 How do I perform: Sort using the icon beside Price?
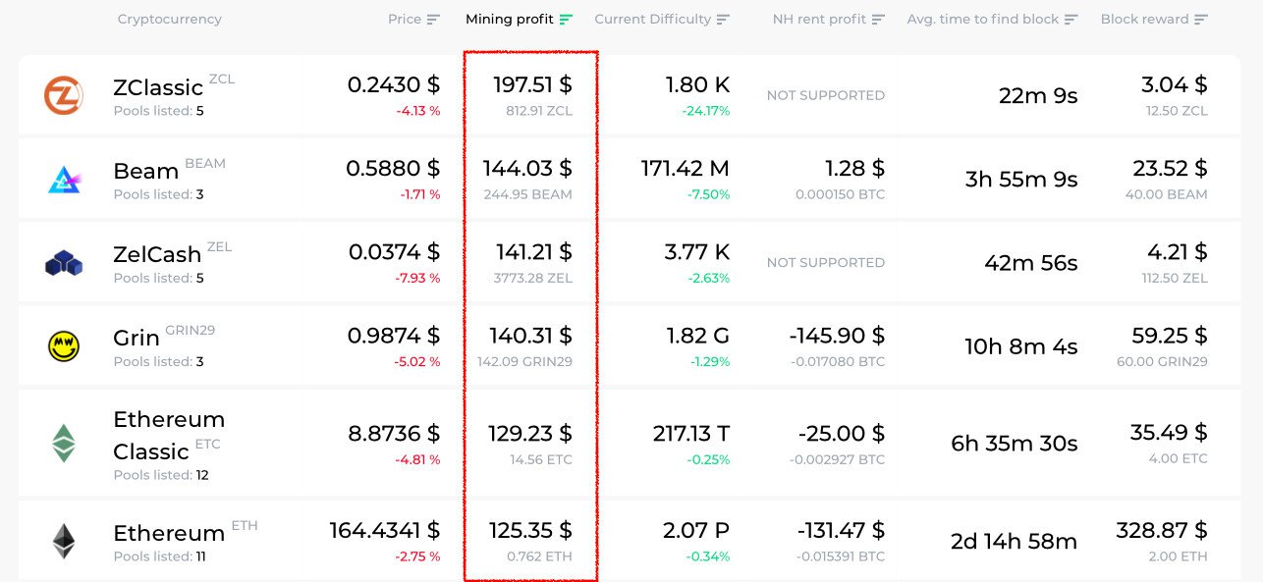(x=433, y=20)
